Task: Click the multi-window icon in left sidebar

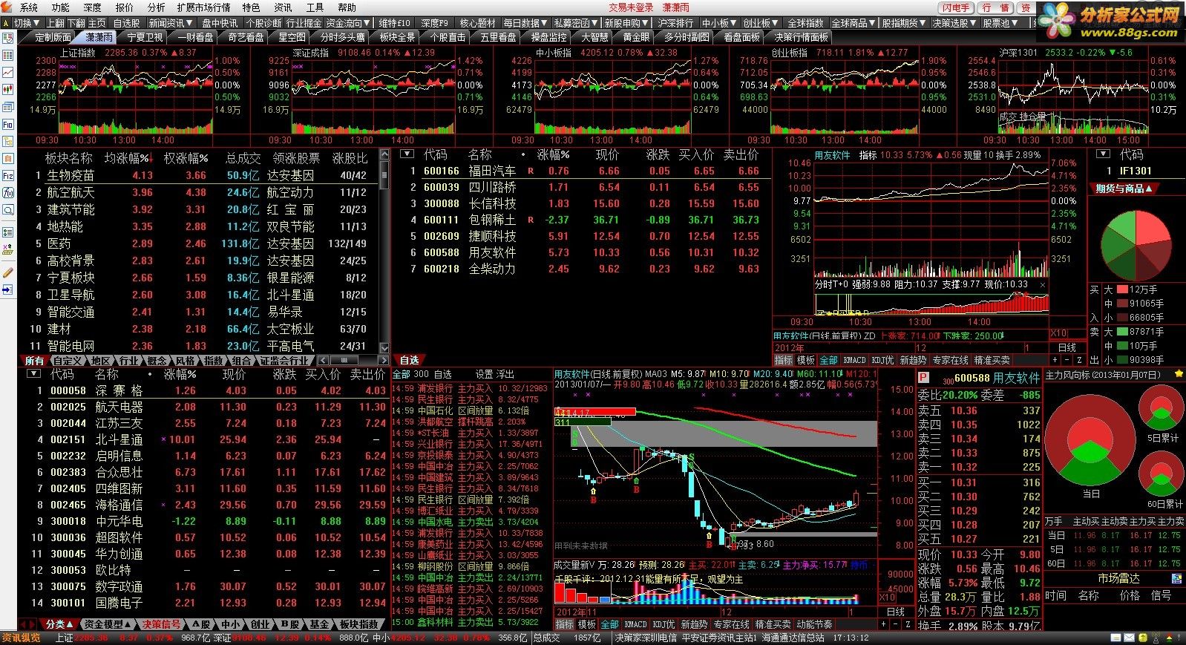Action: 8,107
